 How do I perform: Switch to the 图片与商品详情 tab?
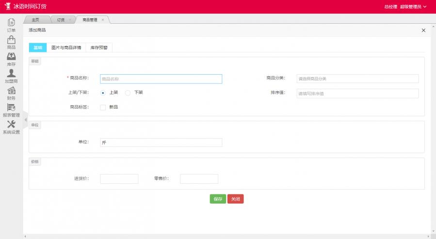66,48
